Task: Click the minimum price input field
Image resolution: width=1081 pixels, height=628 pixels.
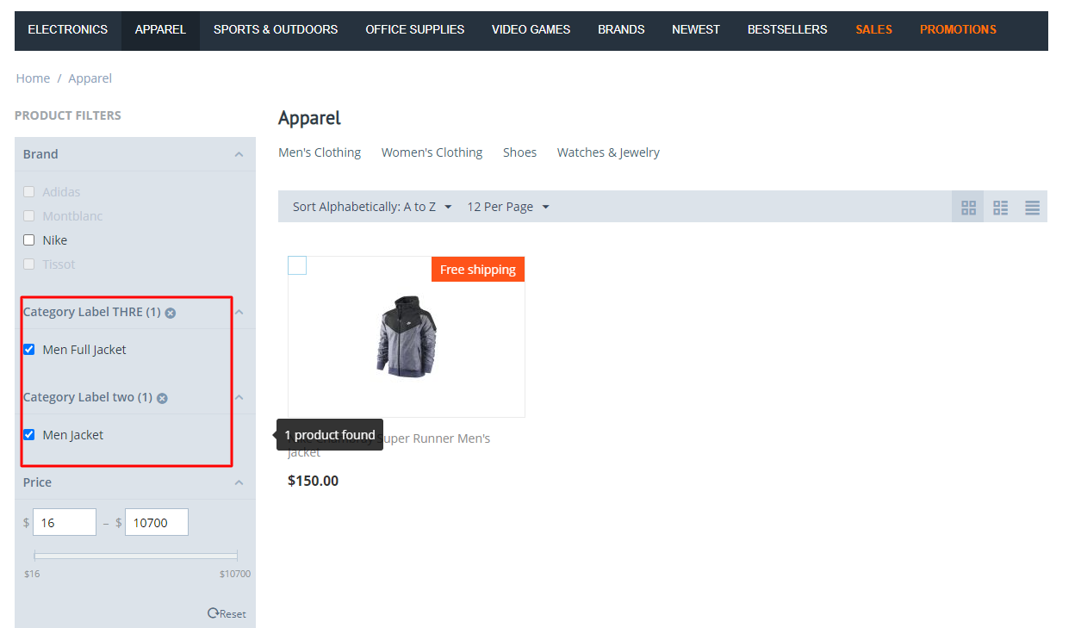Action: click(x=65, y=522)
